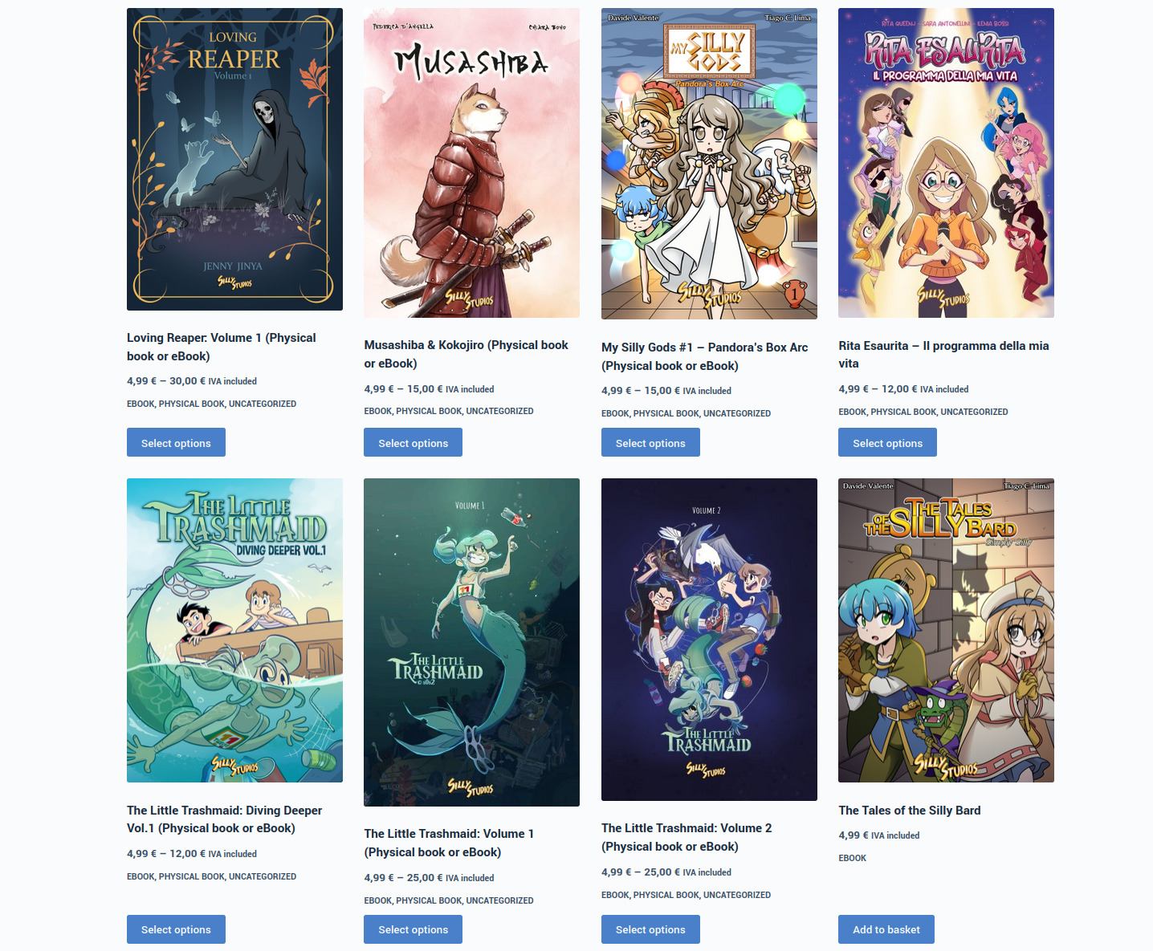Click PHYSICAL BOOK category under Loving Reaper
This screenshot has height=951, width=1153.
point(192,404)
